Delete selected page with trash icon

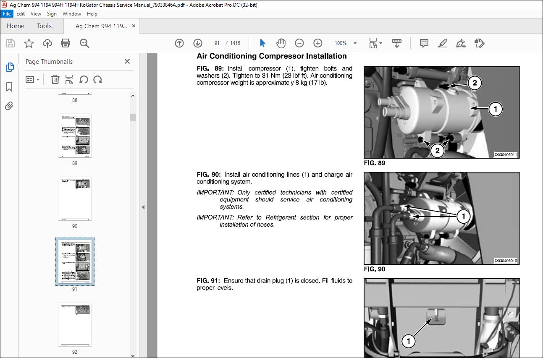pyautogui.click(x=55, y=79)
